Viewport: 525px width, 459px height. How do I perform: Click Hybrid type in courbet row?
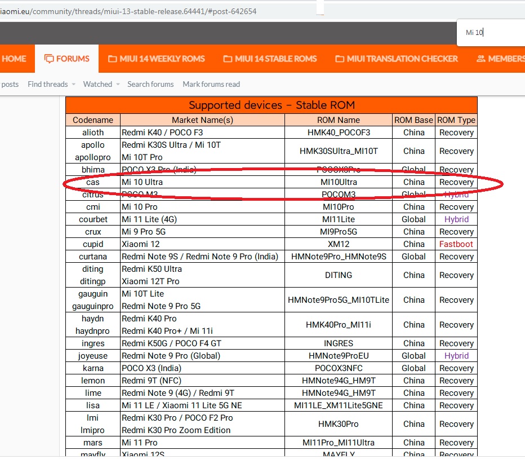pyautogui.click(x=456, y=219)
